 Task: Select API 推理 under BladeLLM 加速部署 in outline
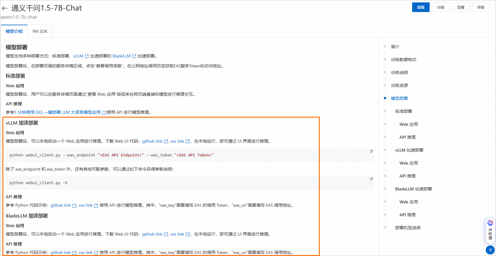(x=407, y=215)
